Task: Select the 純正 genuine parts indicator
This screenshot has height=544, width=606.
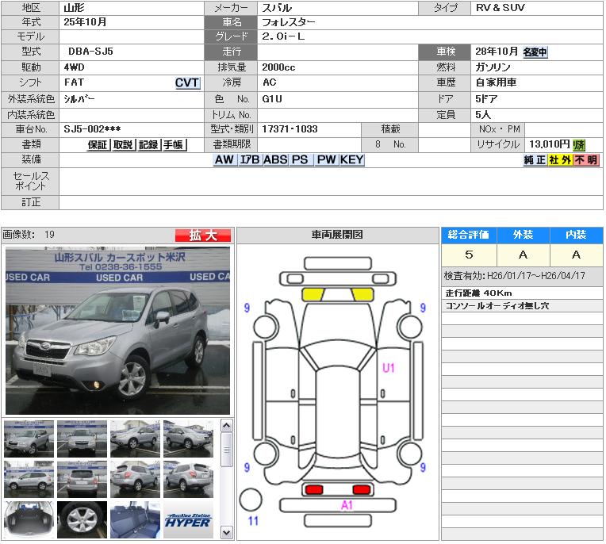Action: 535,160
